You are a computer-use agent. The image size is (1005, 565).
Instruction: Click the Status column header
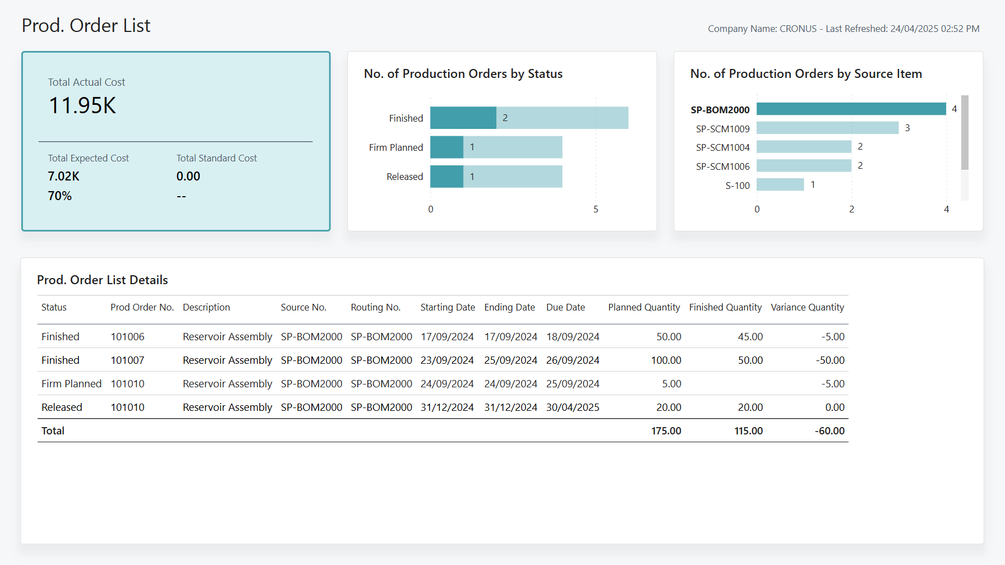click(54, 307)
